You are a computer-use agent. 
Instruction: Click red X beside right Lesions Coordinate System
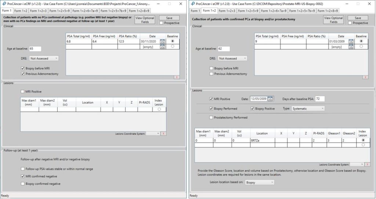pyautogui.click(x=368, y=164)
